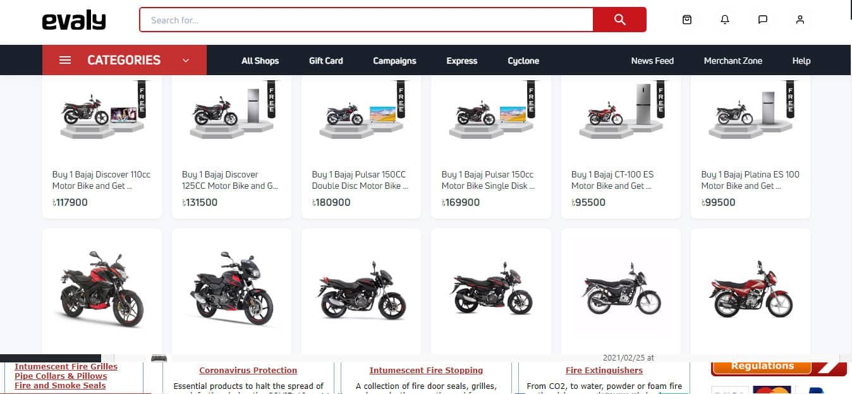The width and height of the screenshot is (852, 394).
Task: Open the Campaigns menu item
Action: (394, 61)
